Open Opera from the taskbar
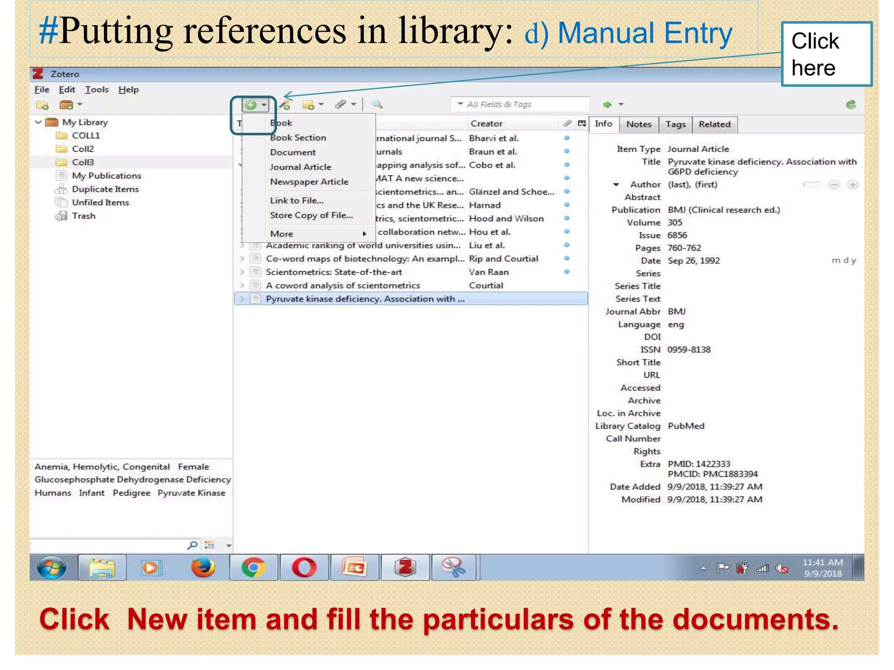The height and width of the screenshot is (670, 894). click(304, 567)
